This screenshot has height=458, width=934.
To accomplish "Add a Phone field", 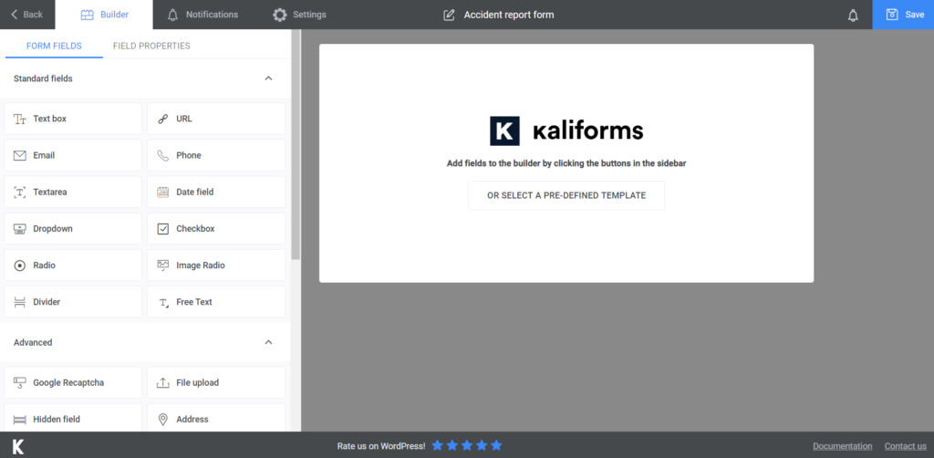I will [216, 155].
